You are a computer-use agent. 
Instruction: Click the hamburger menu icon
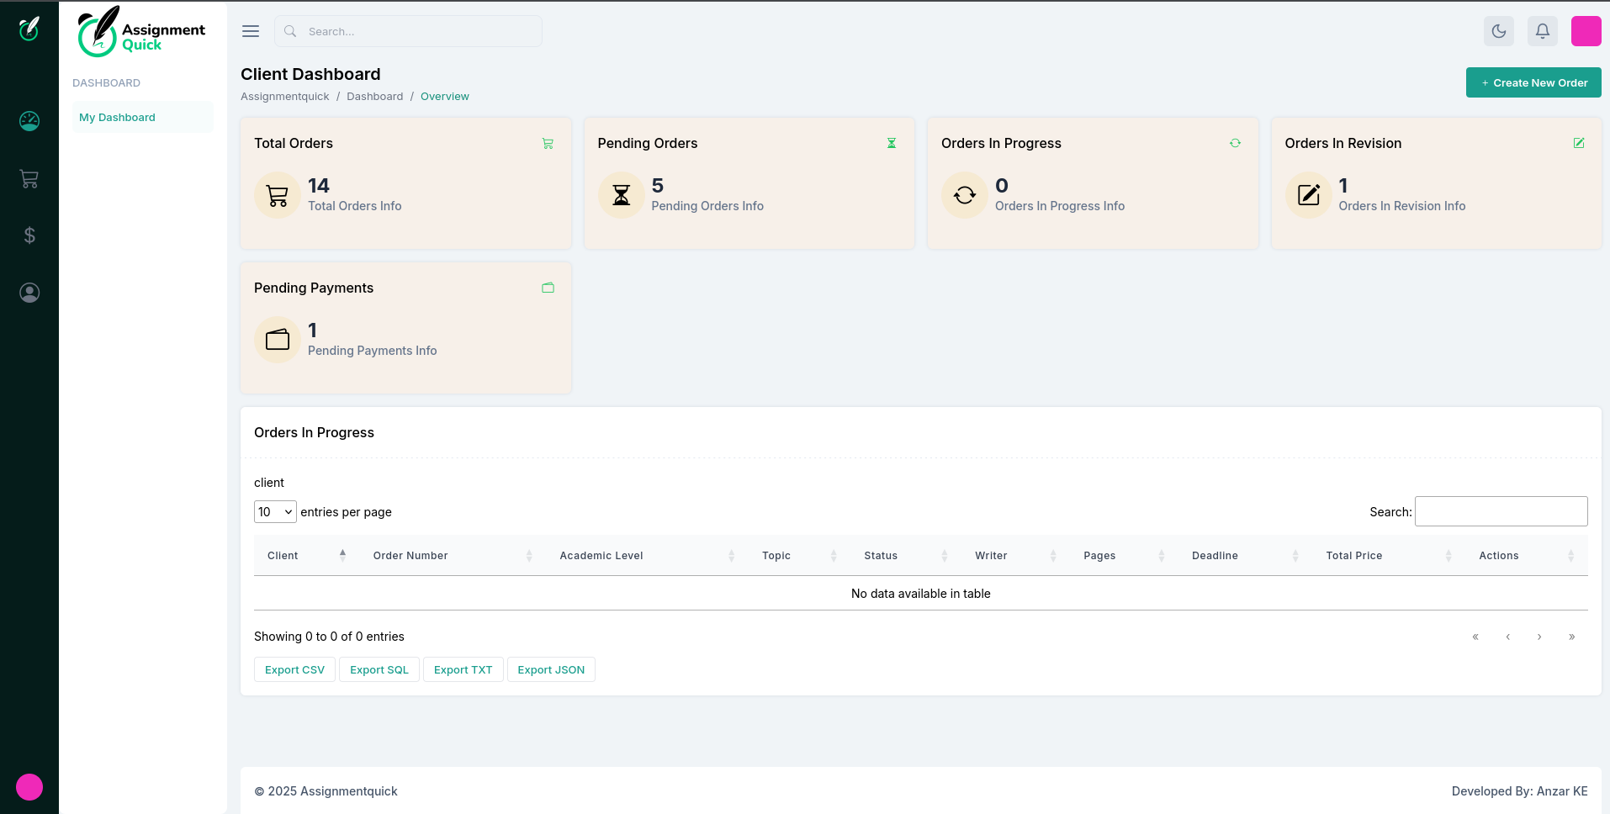(251, 31)
